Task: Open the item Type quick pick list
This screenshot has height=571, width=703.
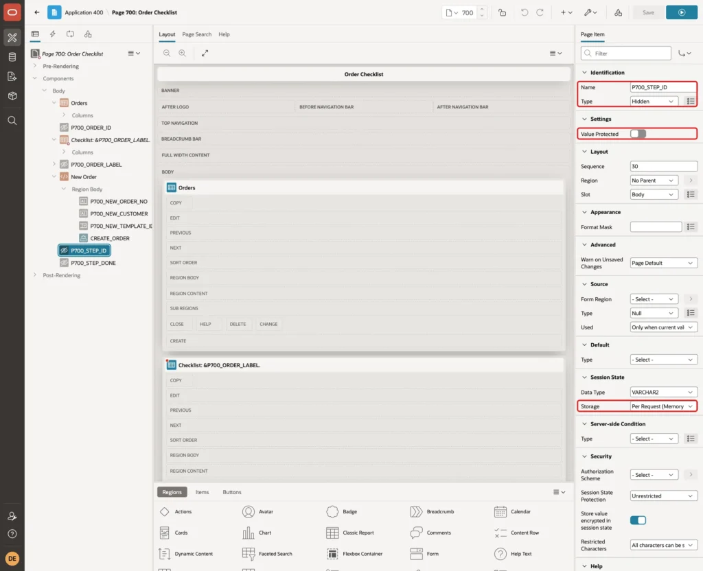Action: tap(691, 102)
